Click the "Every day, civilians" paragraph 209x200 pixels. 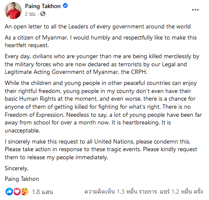(x=102, y=64)
